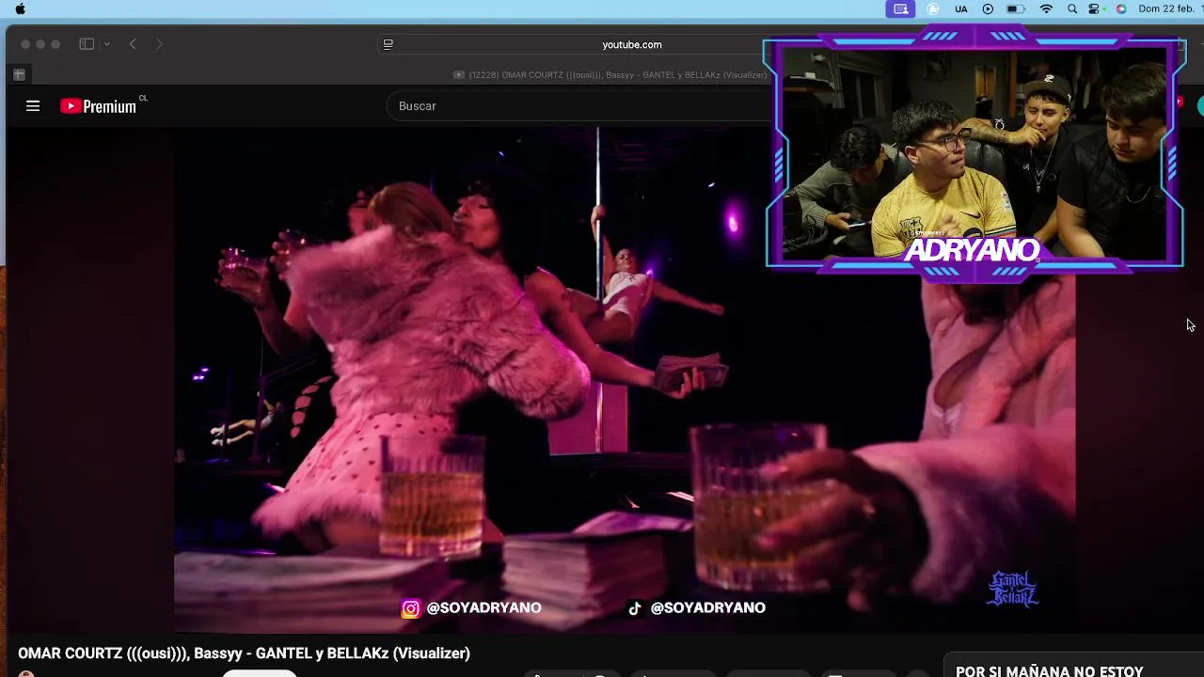Open the date and clock menu
This screenshot has width=1204, height=677.
click(x=1170, y=8)
